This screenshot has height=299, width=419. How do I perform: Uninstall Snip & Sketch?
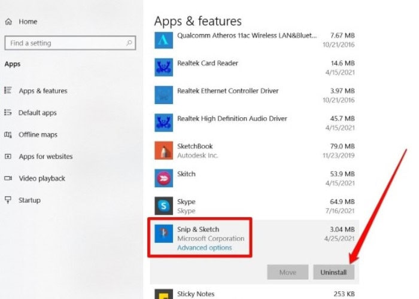click(334, 272)
